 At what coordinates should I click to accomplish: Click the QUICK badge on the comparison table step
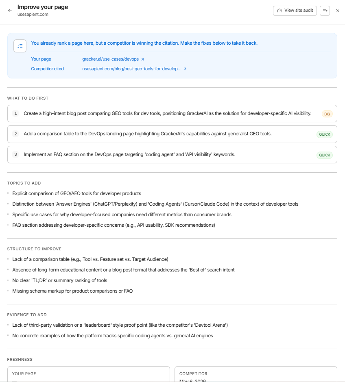[325, 135]
